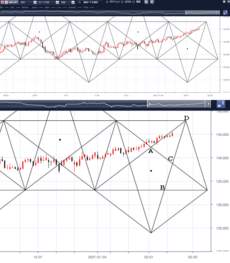This screenshot has height=263, width=230.
Task: Enable the 通貨ペアを選択 checkbox
Action: (x=80, y=2)
